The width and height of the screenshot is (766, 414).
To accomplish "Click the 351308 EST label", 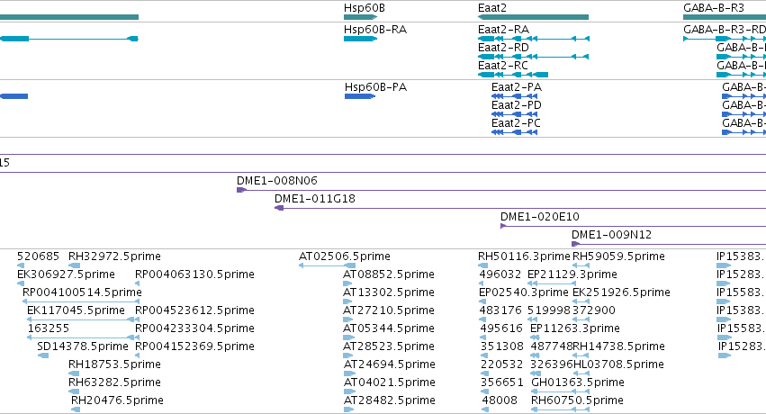I will pyautogui.click(x=501, y=346).
